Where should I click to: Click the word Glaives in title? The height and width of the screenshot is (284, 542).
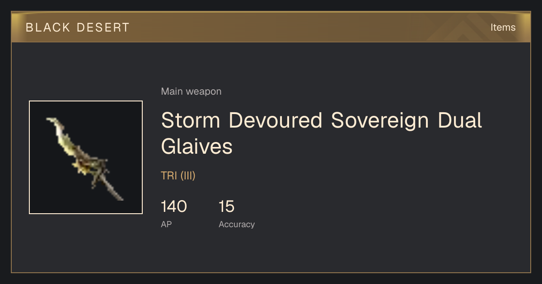[x=197, y=147]
